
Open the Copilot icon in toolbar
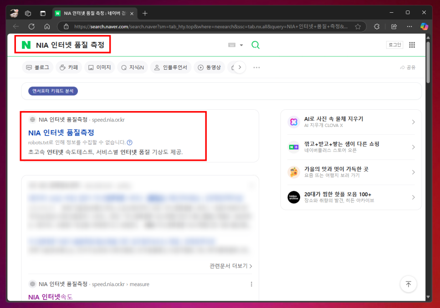[x=425, y=27]
